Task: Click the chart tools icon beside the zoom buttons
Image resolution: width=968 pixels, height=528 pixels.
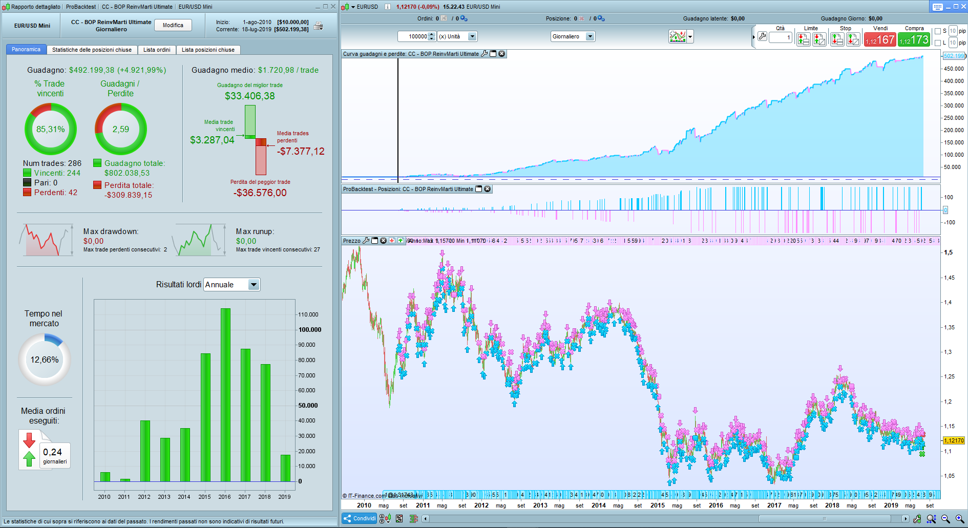Action: tap(917, 519)
